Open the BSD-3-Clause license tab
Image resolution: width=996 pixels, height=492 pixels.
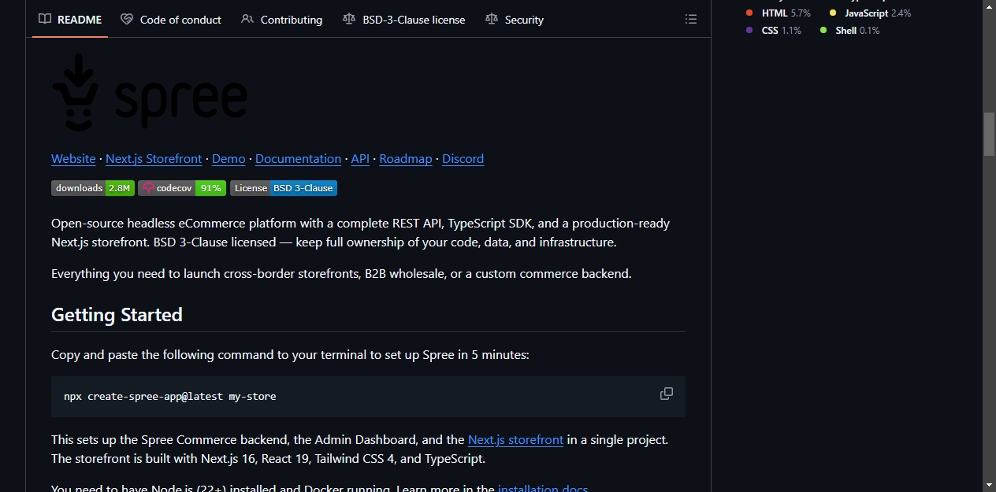point(404,20)
